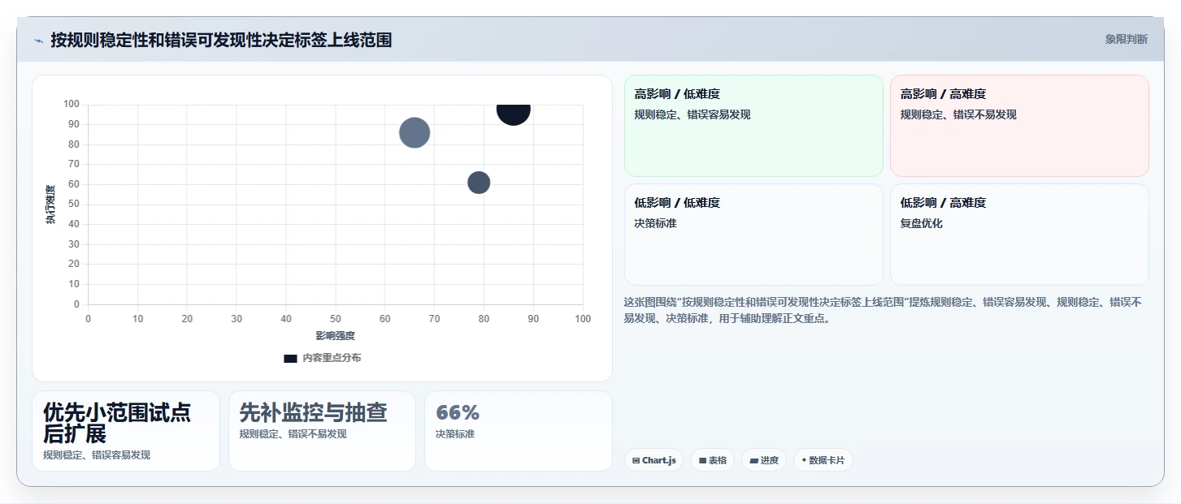Click the 进度 tag chip

point(763,460)
